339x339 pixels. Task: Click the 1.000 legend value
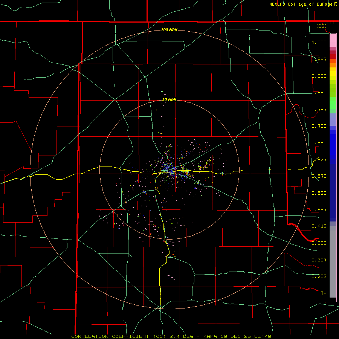pos(319,42)
